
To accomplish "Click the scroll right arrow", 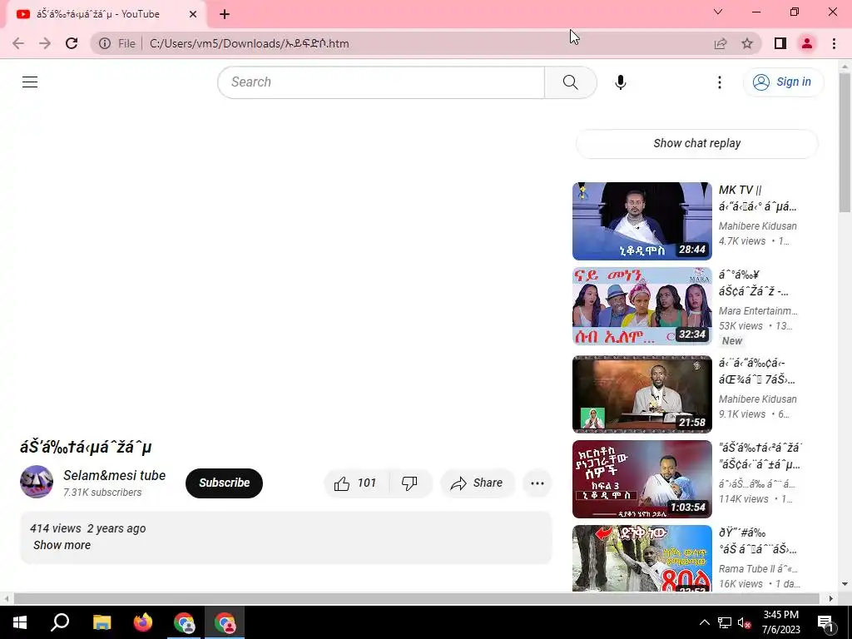I will (831, 598).
